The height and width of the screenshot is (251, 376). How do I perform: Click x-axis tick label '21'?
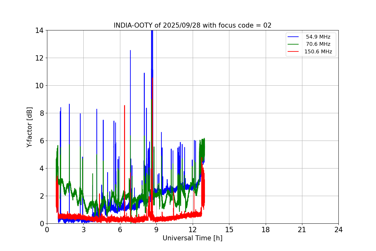302,230
